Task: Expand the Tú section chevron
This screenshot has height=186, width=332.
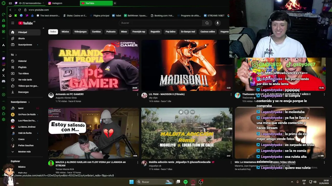Action: 16,55
